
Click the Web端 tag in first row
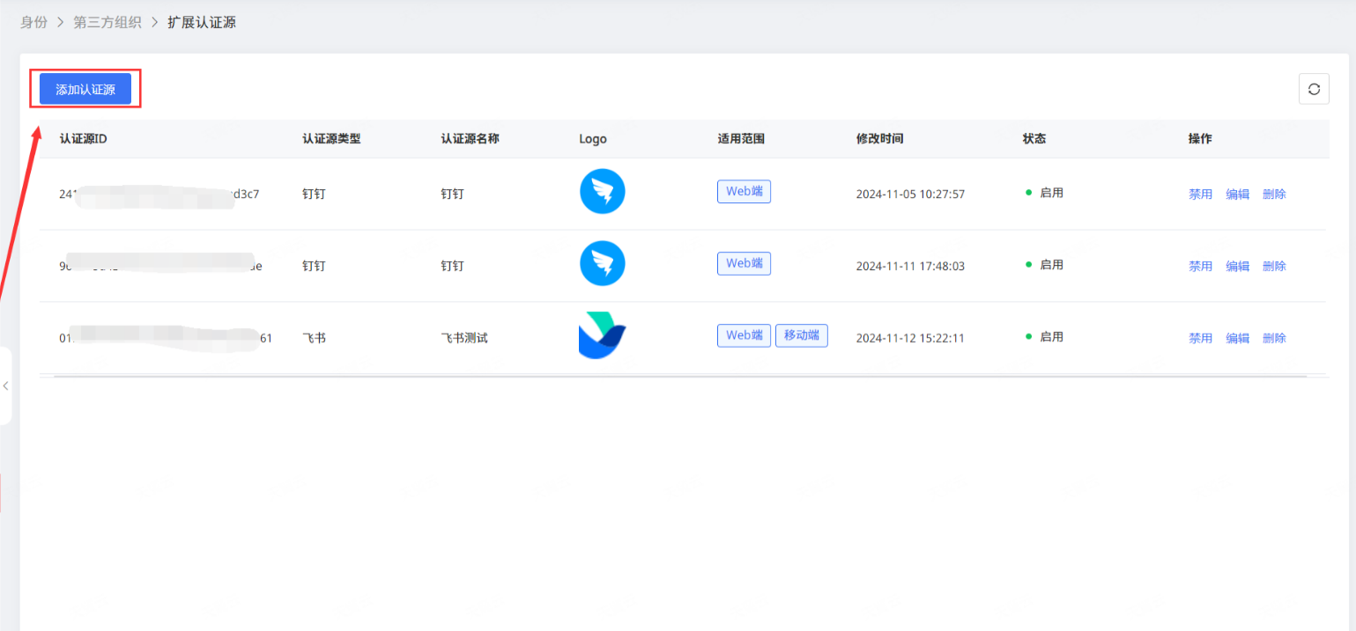pyautogui.click(x=744, y=192)
